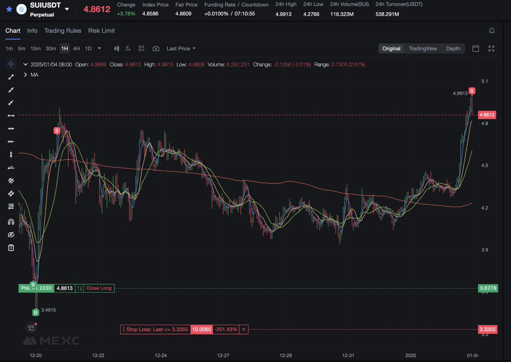Select the vertical line tool
Screen dimensions: 511x362
click(11, 154)
